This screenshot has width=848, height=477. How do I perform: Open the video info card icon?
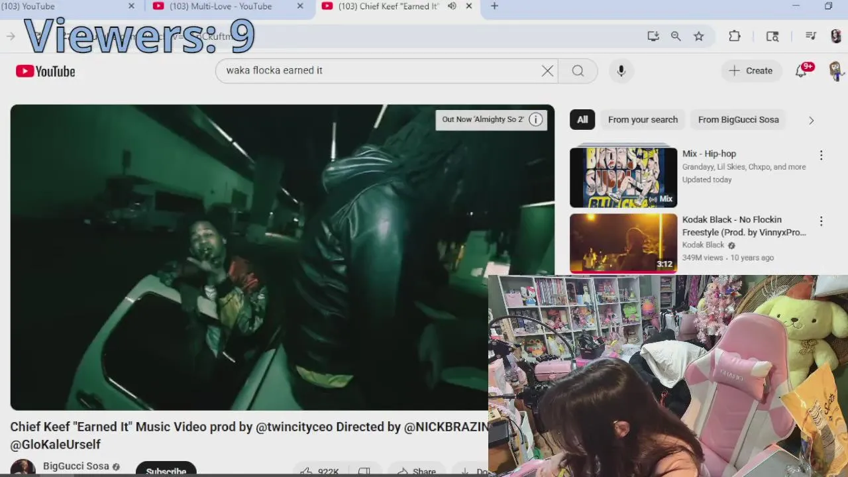click(x=536, y=119)
